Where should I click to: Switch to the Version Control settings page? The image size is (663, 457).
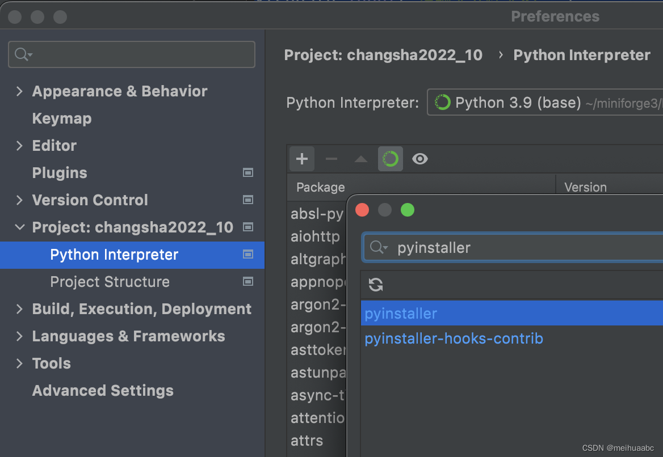89,200
